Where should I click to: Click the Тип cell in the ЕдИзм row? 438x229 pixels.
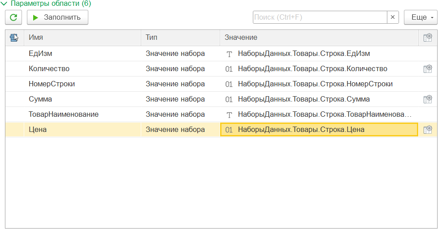coord(181,54)
